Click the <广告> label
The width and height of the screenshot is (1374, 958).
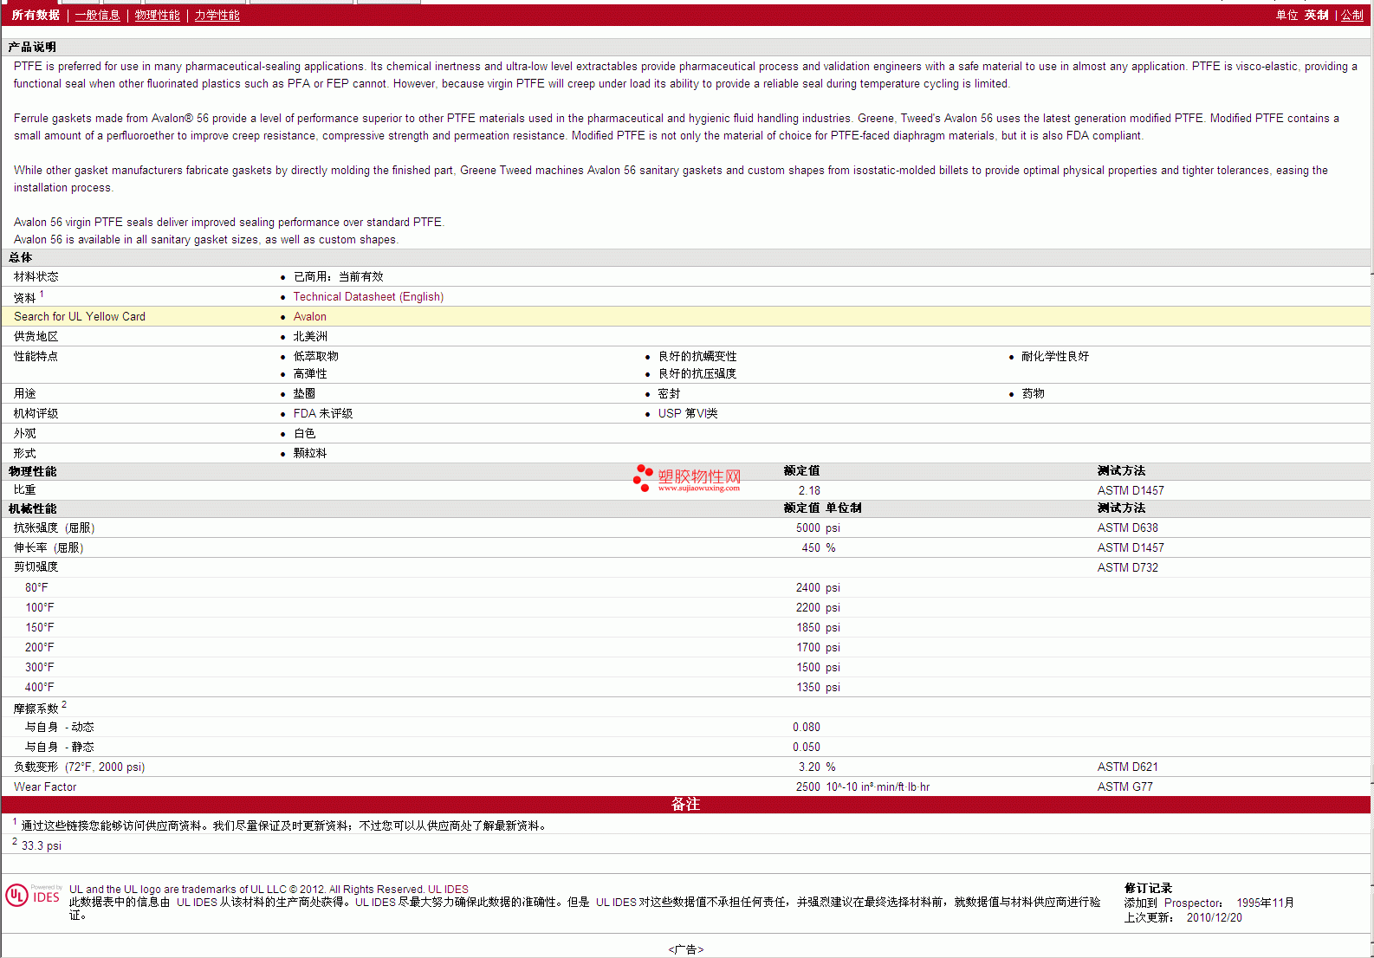(x=686, y=949)
